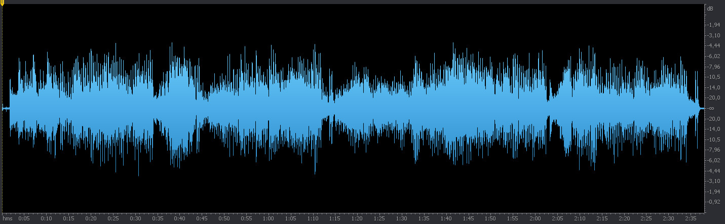
Task: Click the 2:35 mark on the time ruler
Action: [x=691, y=218]
